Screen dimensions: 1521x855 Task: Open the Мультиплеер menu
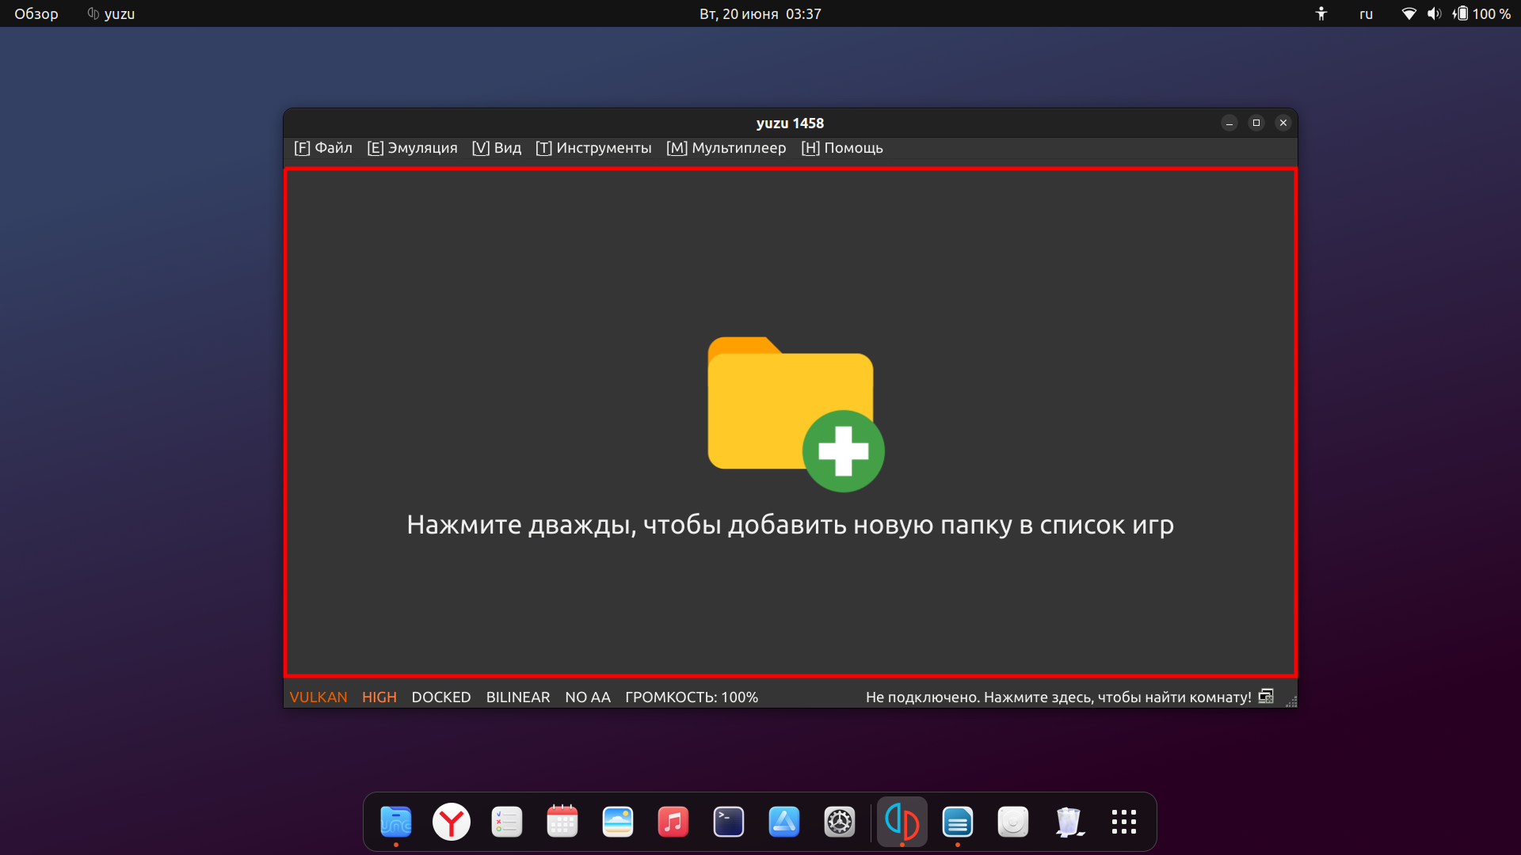(726, 148)
